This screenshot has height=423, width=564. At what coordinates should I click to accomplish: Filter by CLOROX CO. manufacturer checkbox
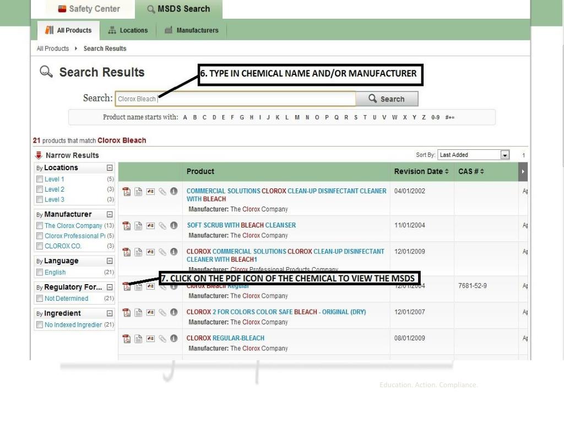click(x=40, y=246)
